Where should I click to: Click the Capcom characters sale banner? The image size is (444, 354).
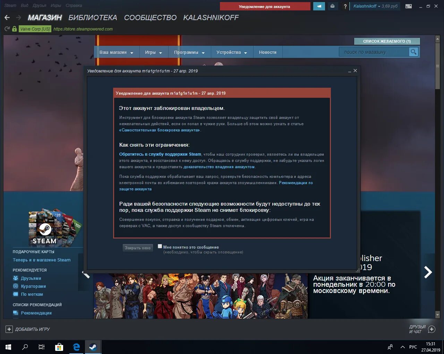200,296
